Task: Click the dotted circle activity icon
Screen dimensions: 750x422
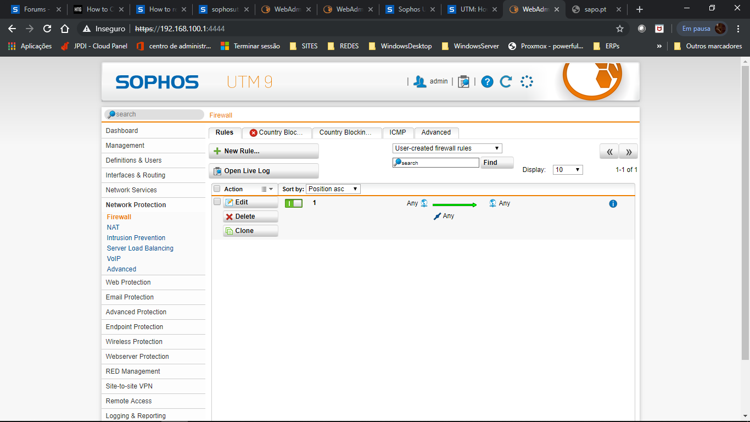Action: click(527, 82)
